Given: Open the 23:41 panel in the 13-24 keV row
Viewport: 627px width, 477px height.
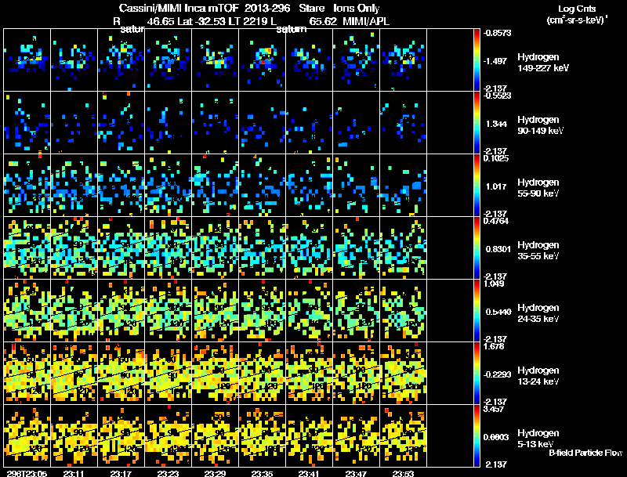Looking at the screenshot, I should point(310,374).
